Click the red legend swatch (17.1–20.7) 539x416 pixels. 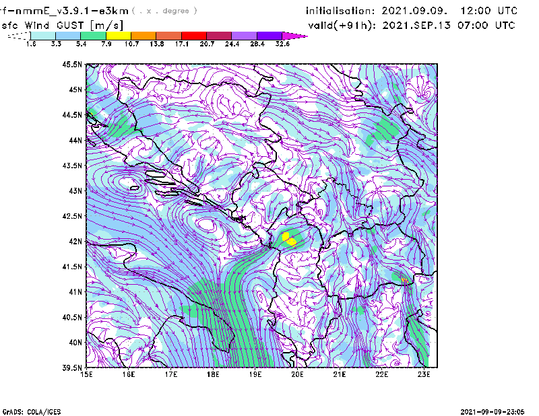pyautogui.click(x=194, y=36)
